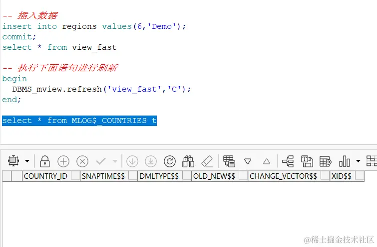Click the end; line in editor

tap(11, 100)
